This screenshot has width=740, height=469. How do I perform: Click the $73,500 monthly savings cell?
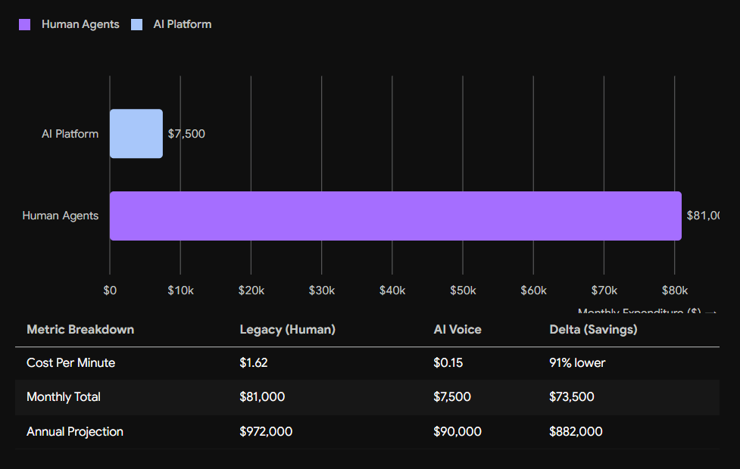pos(572,397)
